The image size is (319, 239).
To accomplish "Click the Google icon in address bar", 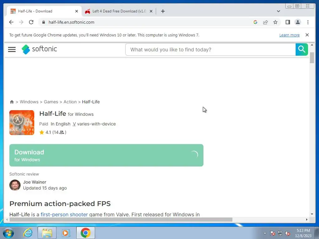I will tap(255, 22).
